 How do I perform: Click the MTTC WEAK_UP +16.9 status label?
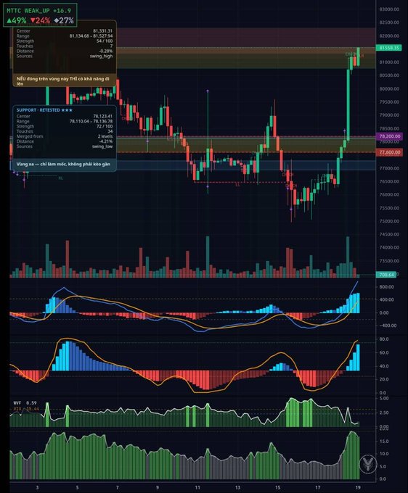tap(38, 11)
